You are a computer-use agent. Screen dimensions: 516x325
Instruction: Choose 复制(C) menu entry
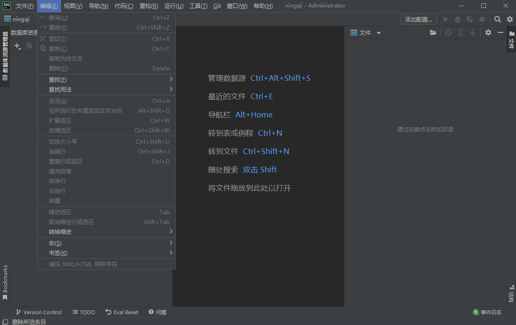pyautogui.click(x=106, y=49)
